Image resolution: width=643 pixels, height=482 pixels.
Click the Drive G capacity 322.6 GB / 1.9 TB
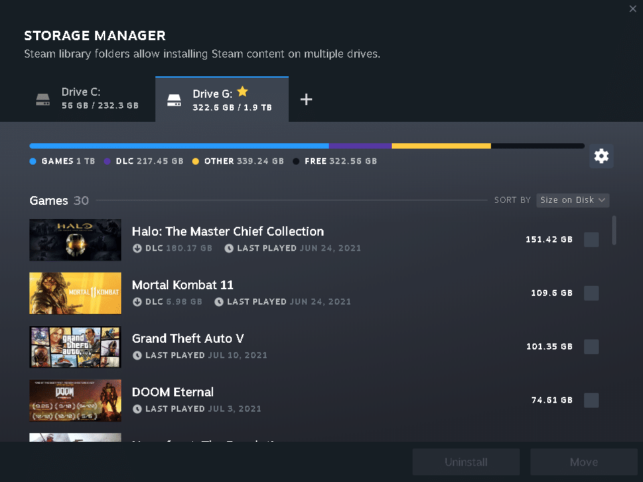[x=232, y=107]
